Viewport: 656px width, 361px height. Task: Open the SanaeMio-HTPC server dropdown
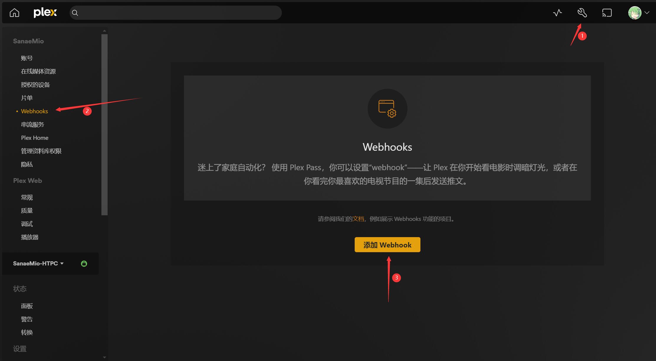(x=38, y=263)
